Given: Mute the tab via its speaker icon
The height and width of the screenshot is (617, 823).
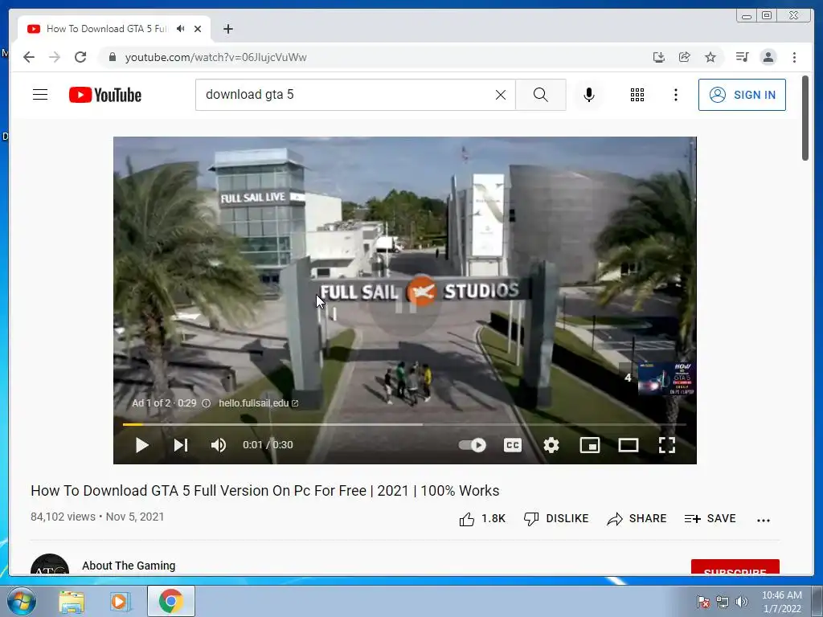Looking at the screenshot, I should [x=181, y=29].
